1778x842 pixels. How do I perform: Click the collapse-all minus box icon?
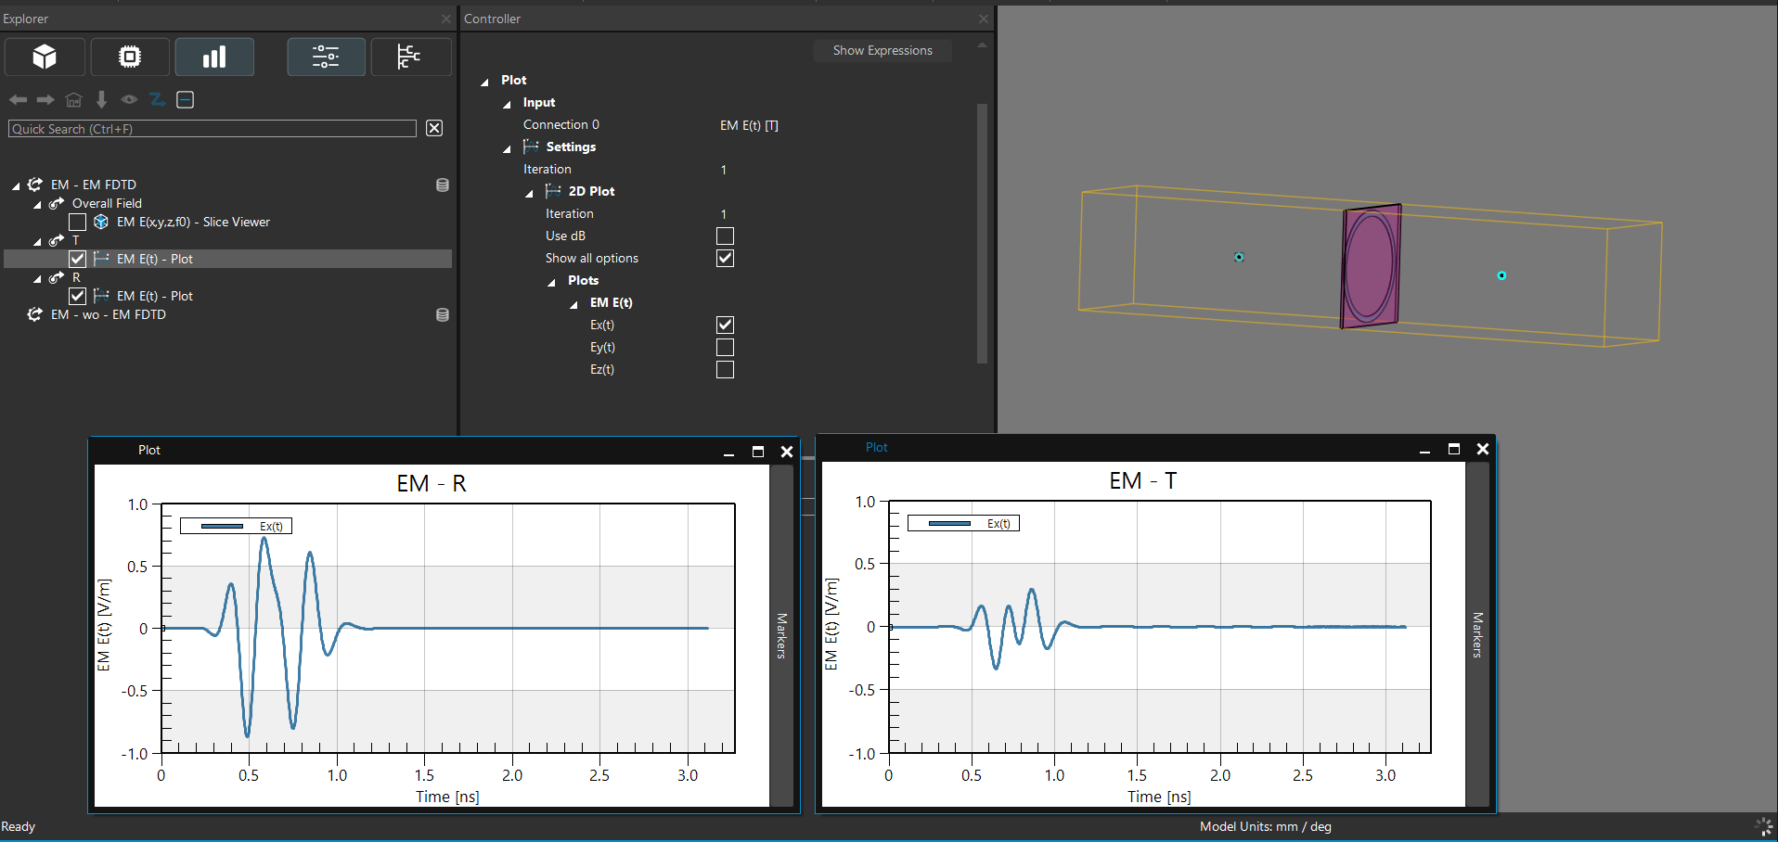coord(186,100)
